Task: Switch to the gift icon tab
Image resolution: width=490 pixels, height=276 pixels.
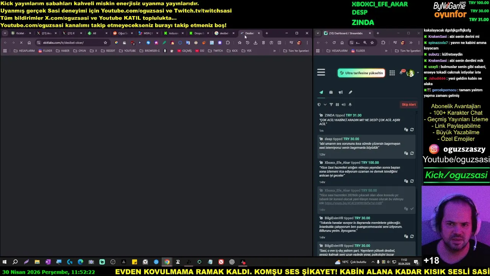Action: coord(331,92)
